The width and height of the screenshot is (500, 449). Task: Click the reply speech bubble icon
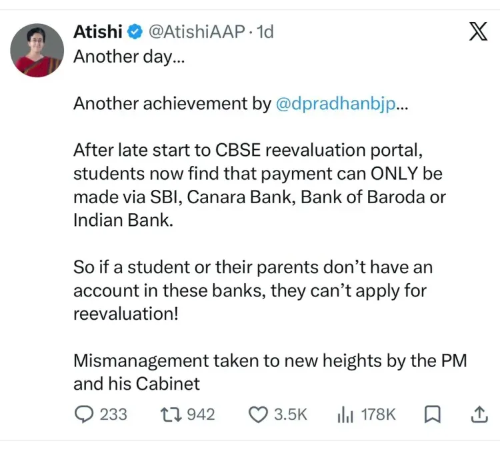point(84,414)
